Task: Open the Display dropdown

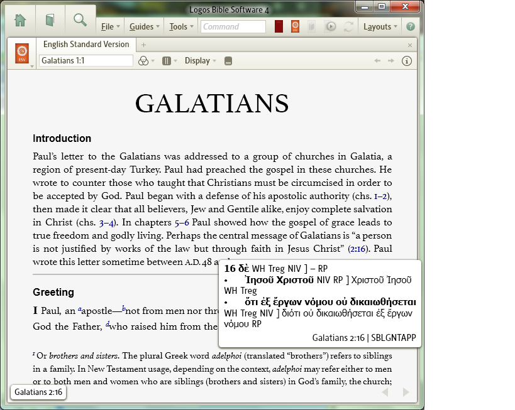Action: pos(200,61)
